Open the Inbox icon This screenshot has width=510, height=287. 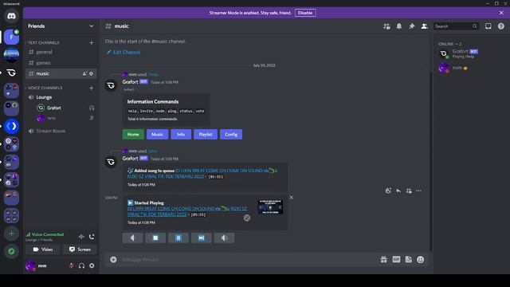[x=488, y=26]
